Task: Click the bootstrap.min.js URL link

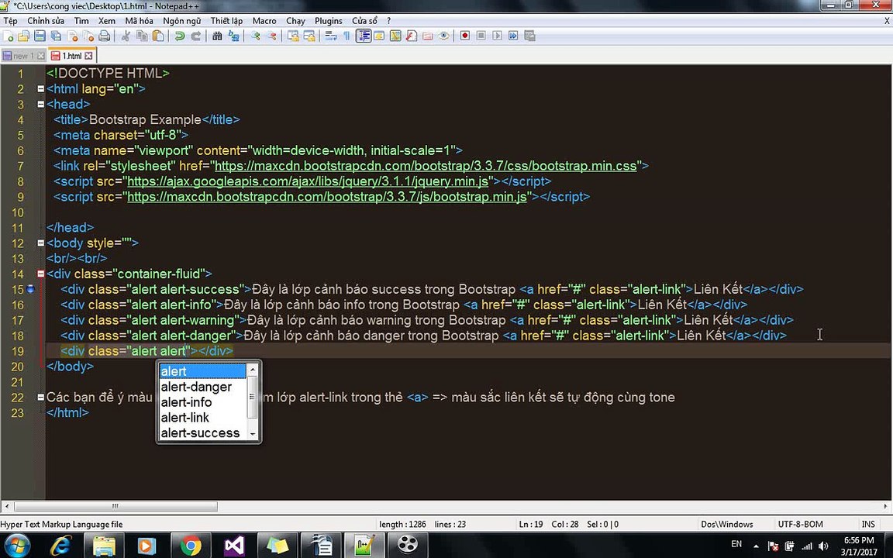Action: (x=327, y=197)
